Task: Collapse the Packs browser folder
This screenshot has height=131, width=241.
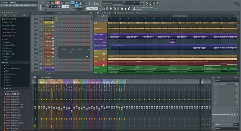Action: pyautogui.click(x=6, y=63)
